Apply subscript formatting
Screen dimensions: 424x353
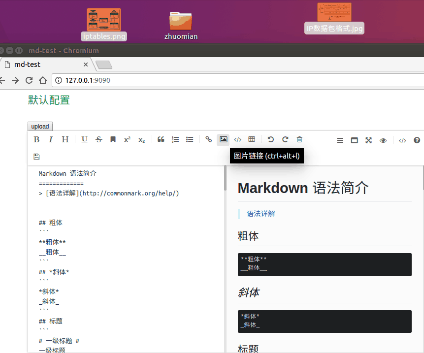(x=142, y=140)
